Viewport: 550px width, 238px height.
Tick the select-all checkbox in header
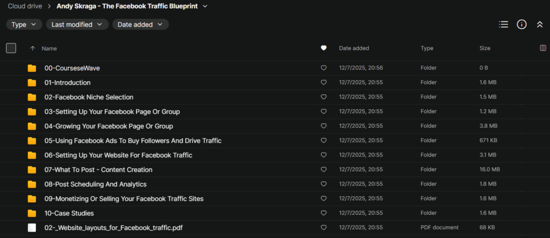pyautogui.click(x=11, y=48)
